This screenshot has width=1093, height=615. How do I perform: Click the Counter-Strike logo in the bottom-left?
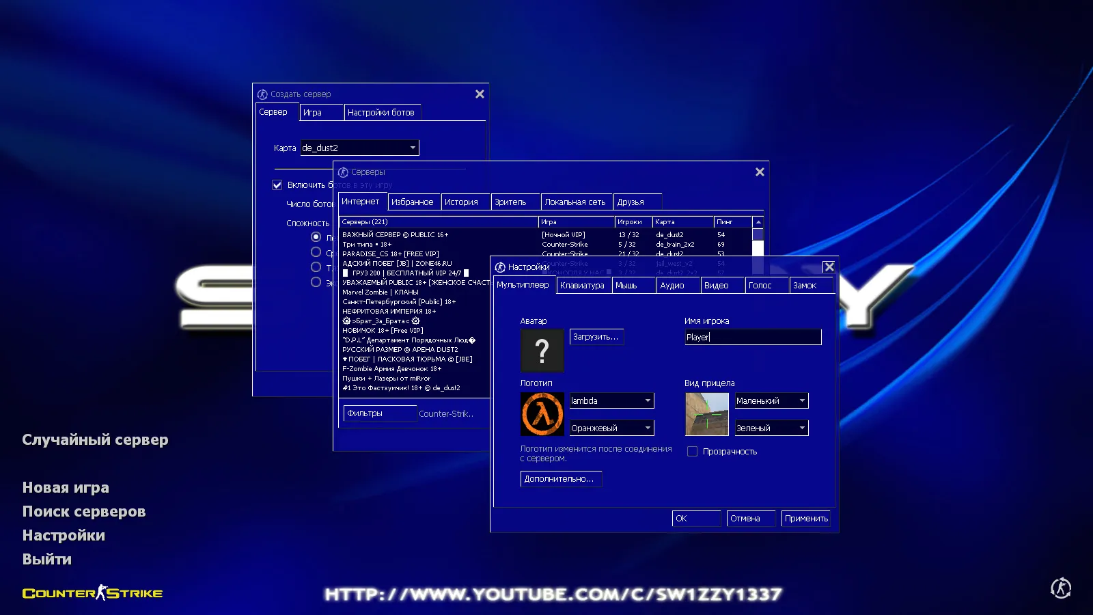click(92, 593)
